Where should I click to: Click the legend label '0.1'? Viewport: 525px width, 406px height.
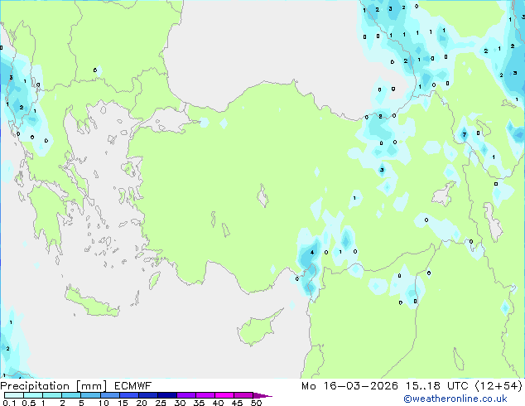(x=9, y=403)
